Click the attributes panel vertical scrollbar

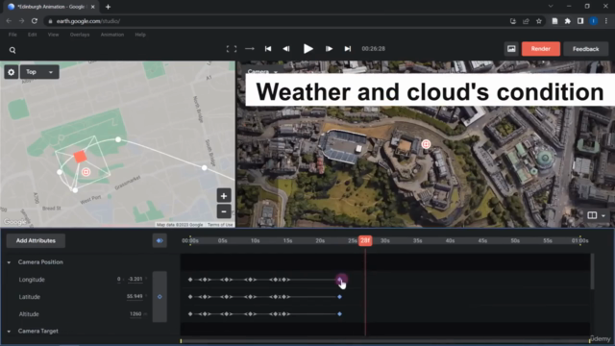point(592,272)
